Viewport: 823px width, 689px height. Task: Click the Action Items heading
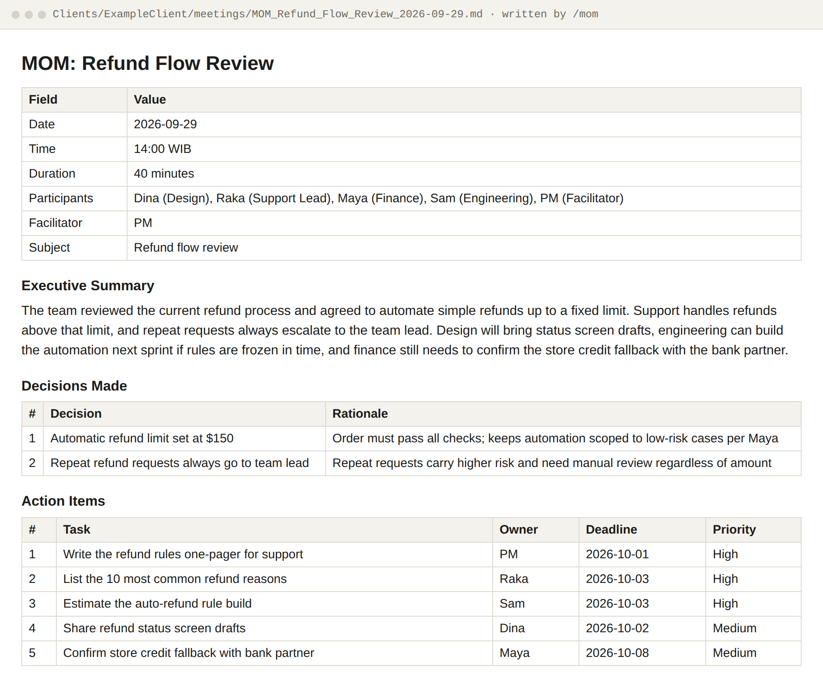(63, 501)
